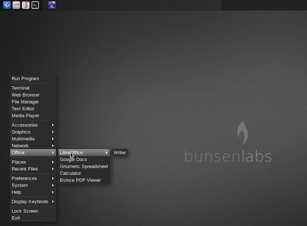Screen dimensions: 307x226
Task: Expand the Accessories submenu arrow
Action: tap(52, 125)
